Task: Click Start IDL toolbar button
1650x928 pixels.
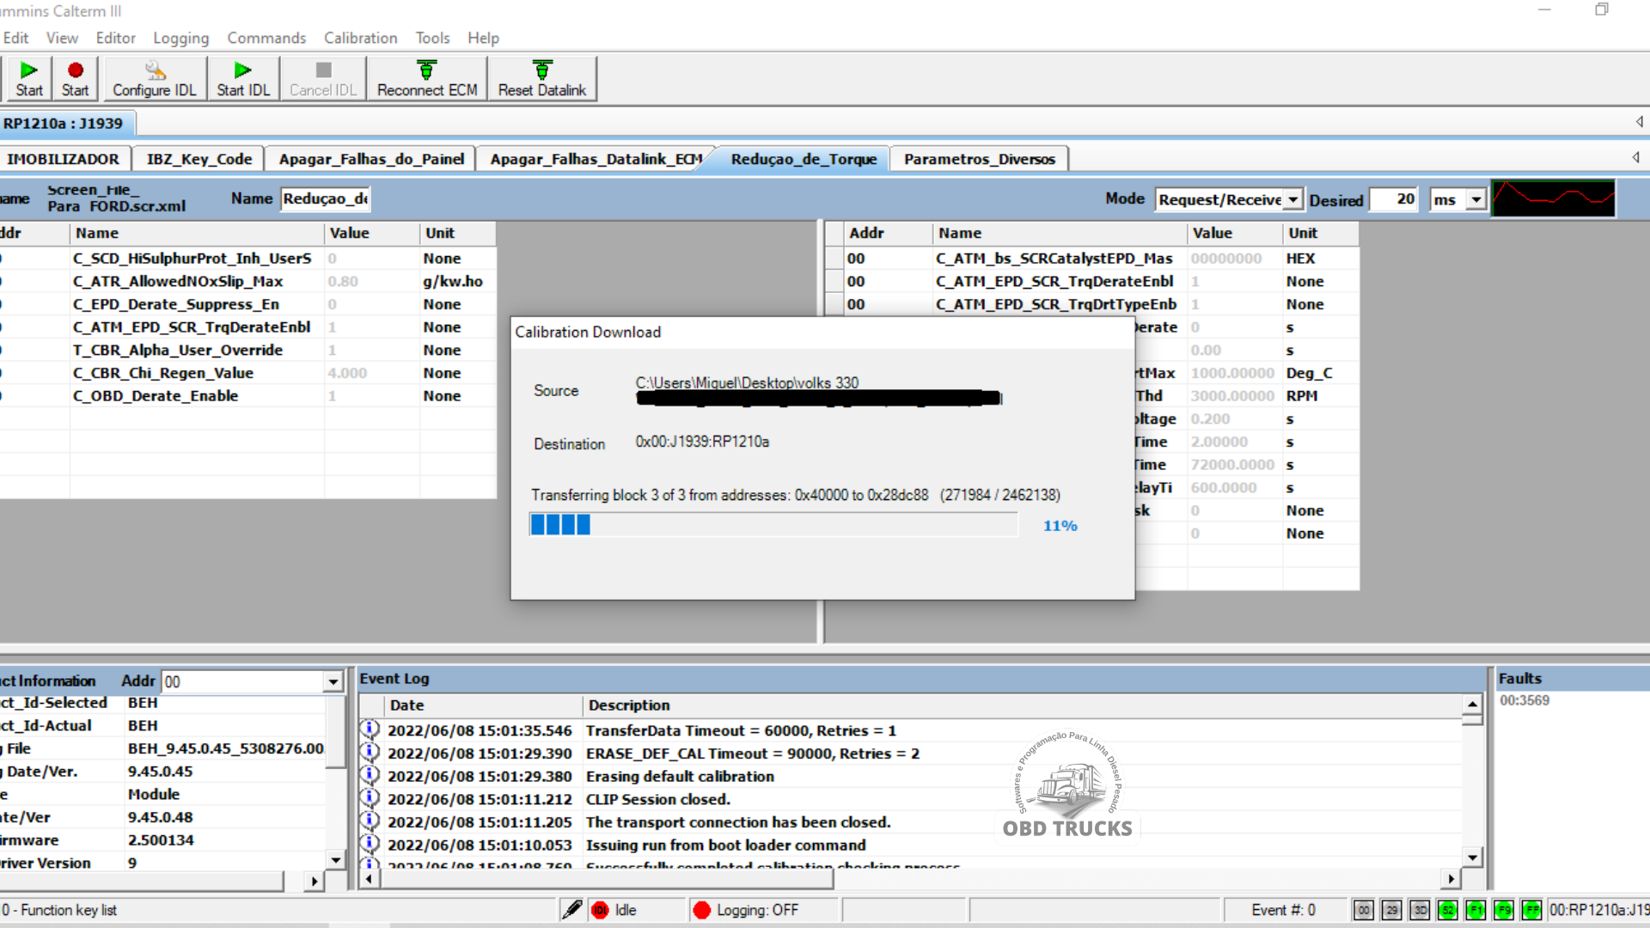Action: (x=243, y=78)
